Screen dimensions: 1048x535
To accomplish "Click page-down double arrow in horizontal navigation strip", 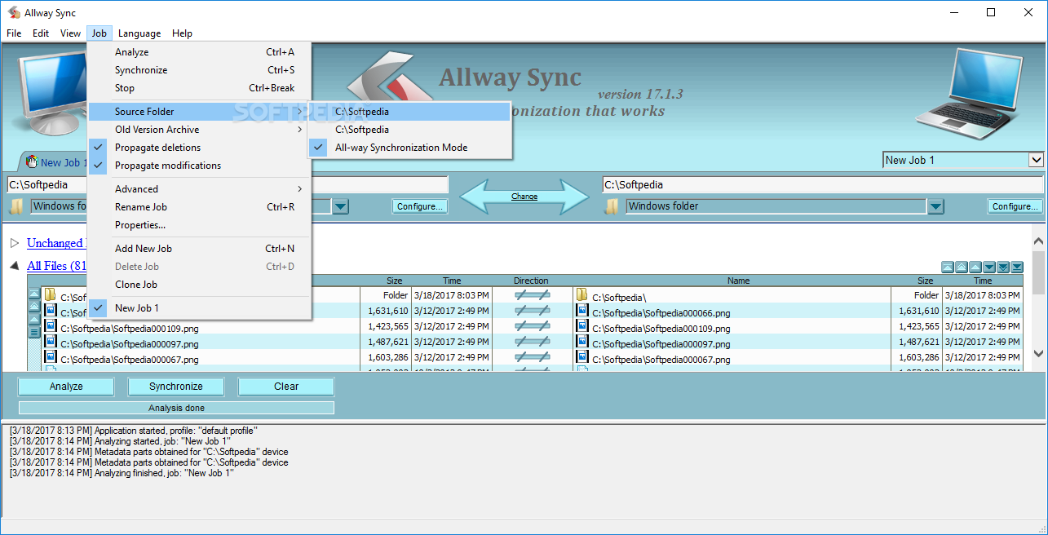I will click(x=1003, y=267).
